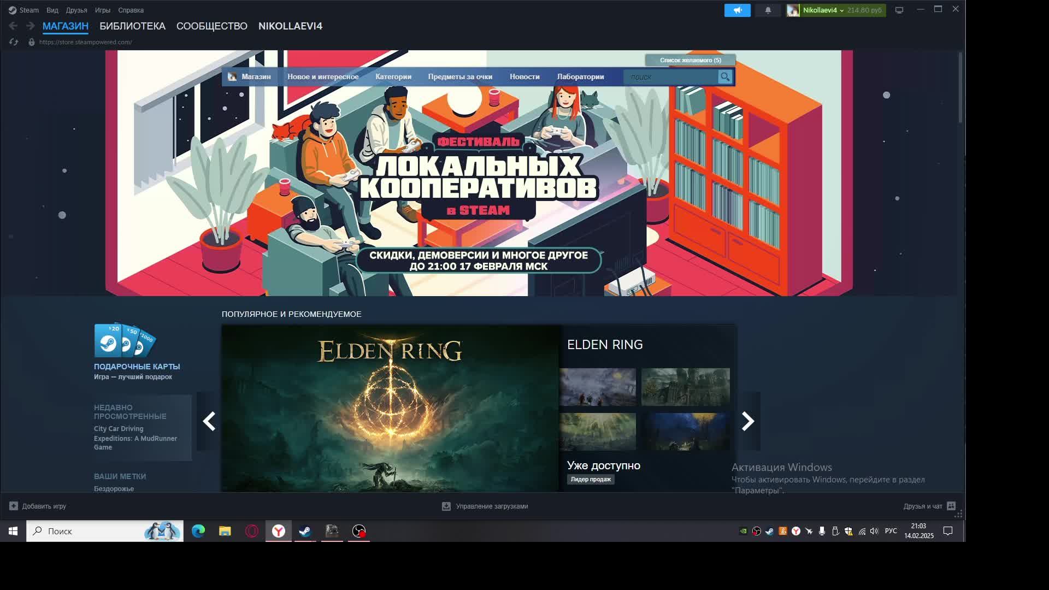Open File Explorer from taskbar
The width and height of the screenshot is (1049, 590).
coord(225,531)
